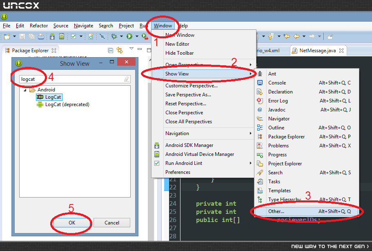Click the Run Android Lint checkmark toolbar icon
This screenshot has width=372, height=251.
(x=74, y=36)
